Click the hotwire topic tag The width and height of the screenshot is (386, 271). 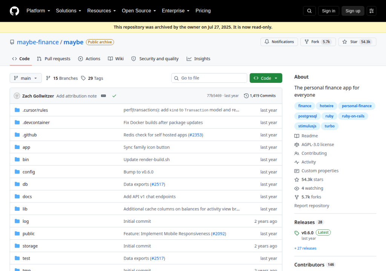coord(326,106)
